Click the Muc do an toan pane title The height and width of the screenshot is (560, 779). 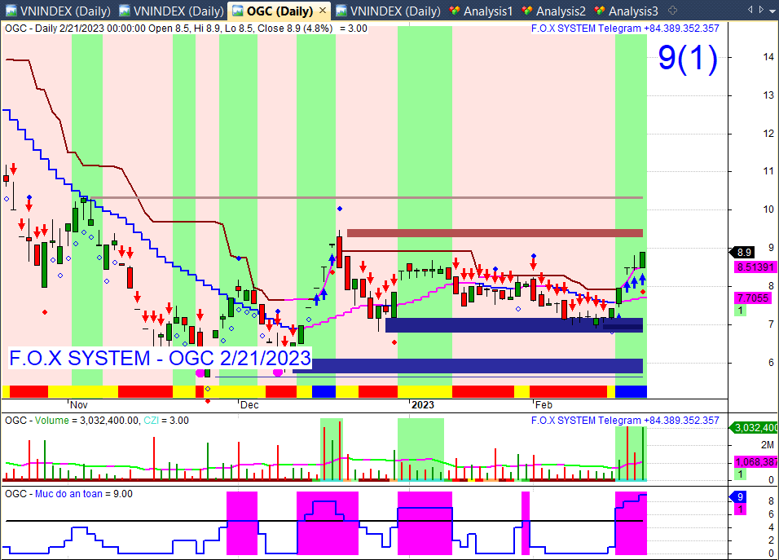click(x=68, y=494)
